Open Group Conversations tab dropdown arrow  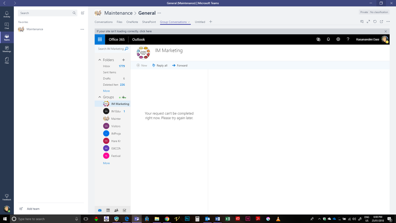(x=189, y=22)
